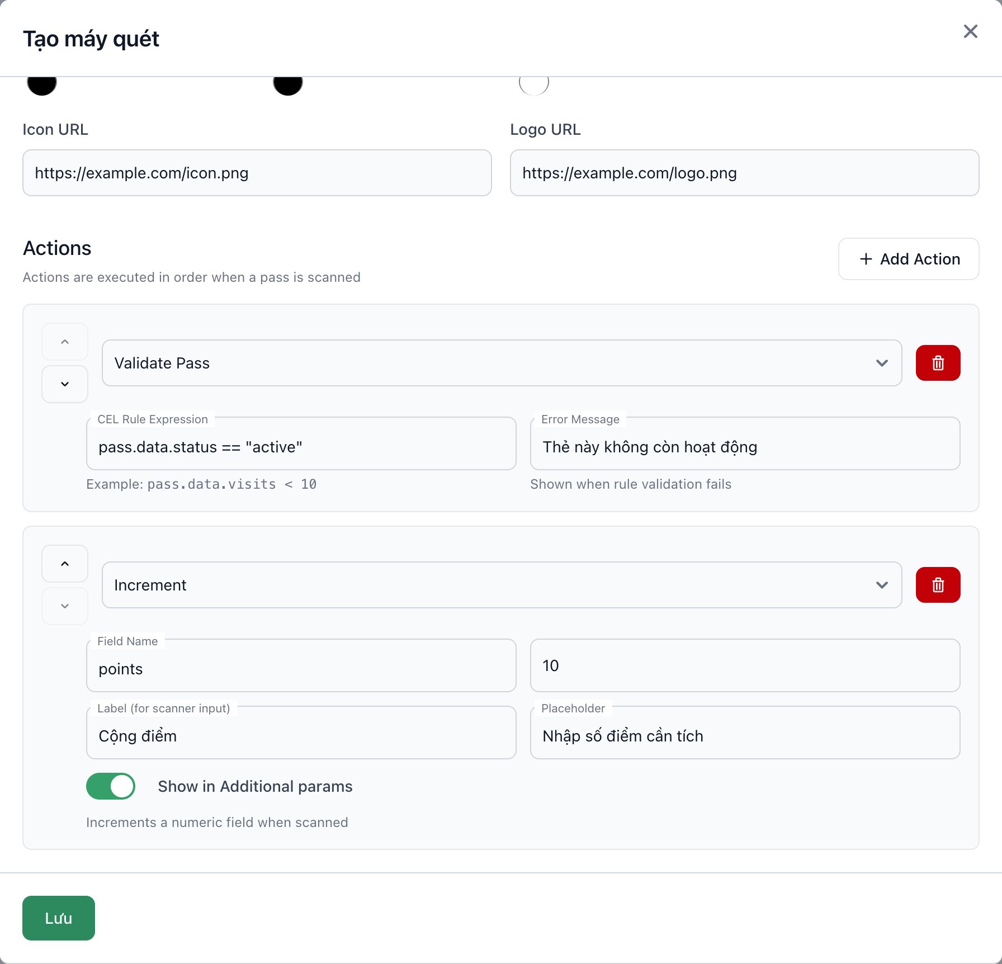Image resolution: width=1002 pixels, height=964 pixels.
Task: Pick the second black color swatch
Action: pos(288,85)
